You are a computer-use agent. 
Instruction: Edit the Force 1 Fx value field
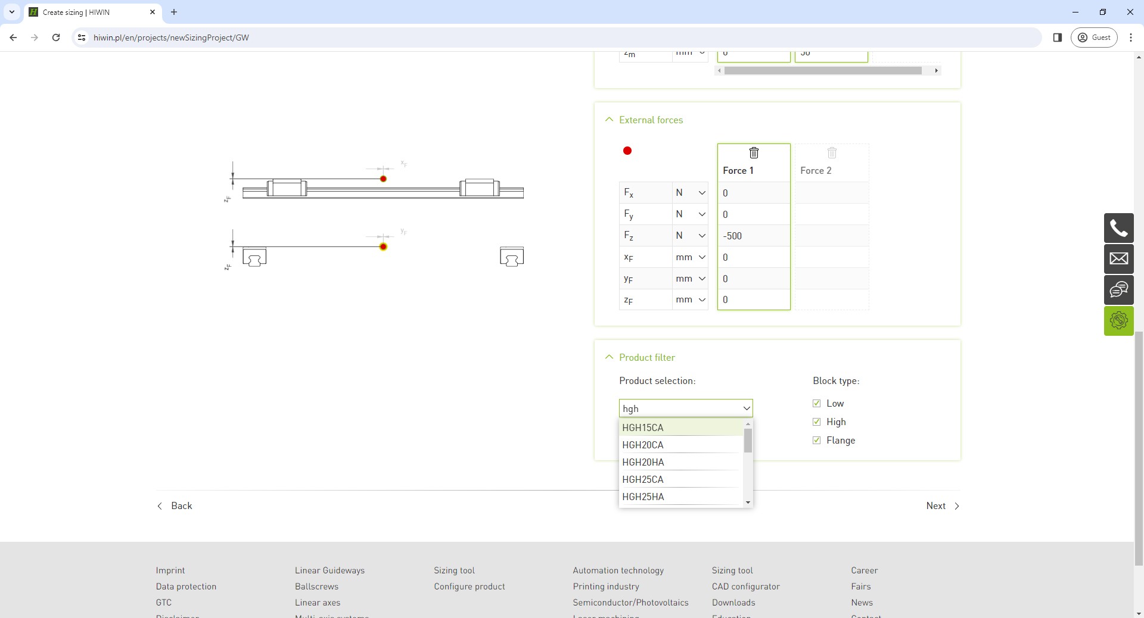click(x=754, y=193)
